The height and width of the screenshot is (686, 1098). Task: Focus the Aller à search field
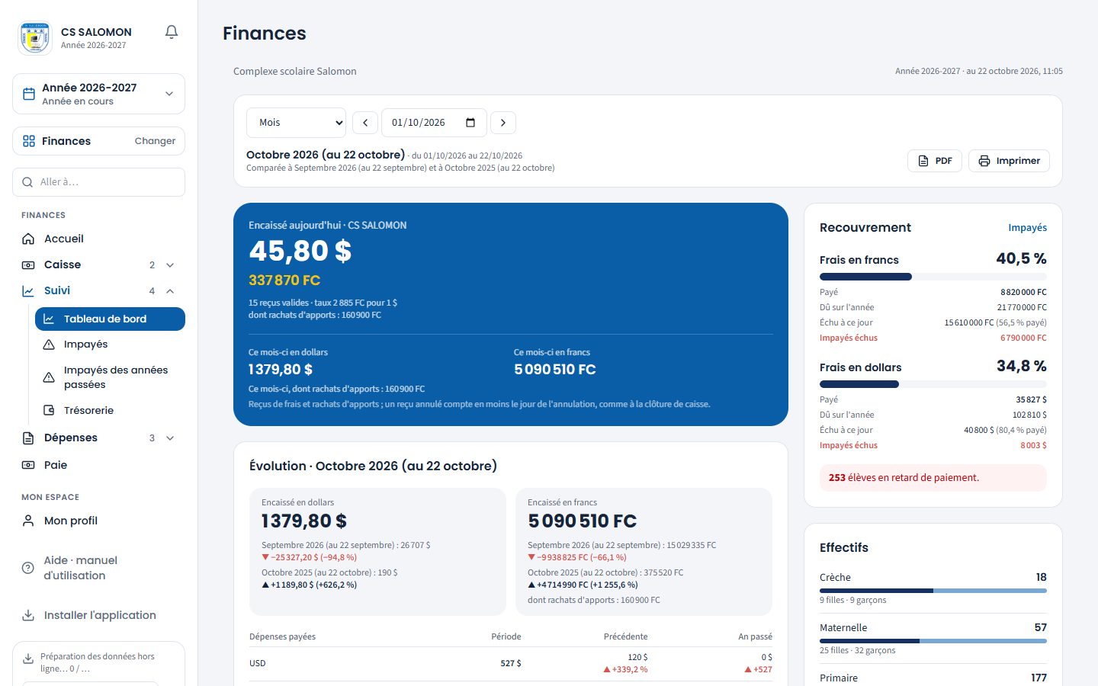point(99,182)
